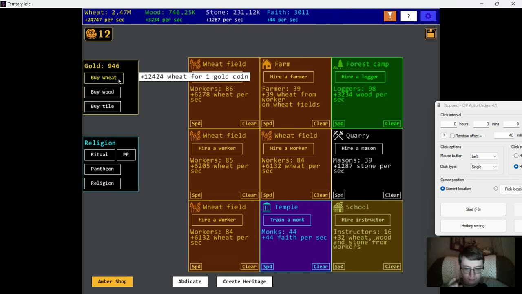Hire a mason at the Quarry
The image size is (522, 294).
tap(358, 148)
